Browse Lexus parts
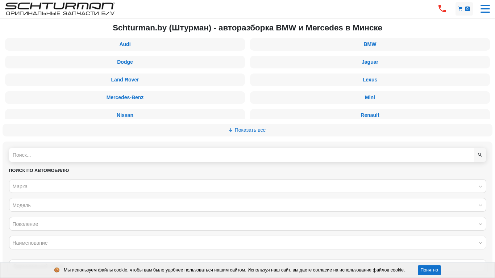This screenshot has height=278, width=495. click(370, 80)
